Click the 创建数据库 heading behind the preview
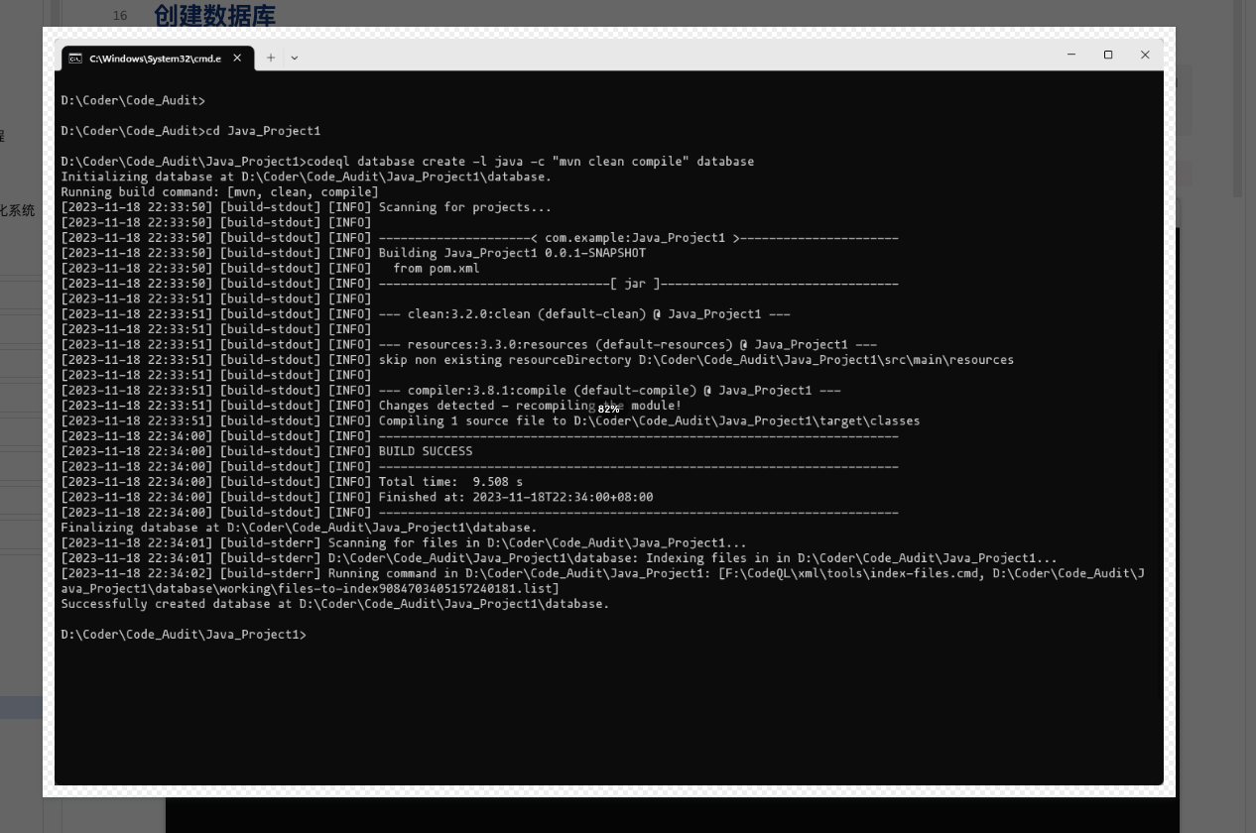 214,15
